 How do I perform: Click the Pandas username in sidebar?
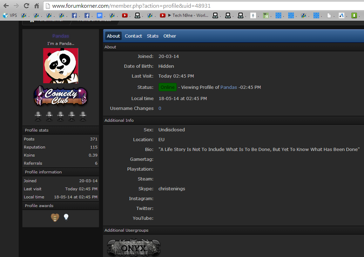[61, 36]
